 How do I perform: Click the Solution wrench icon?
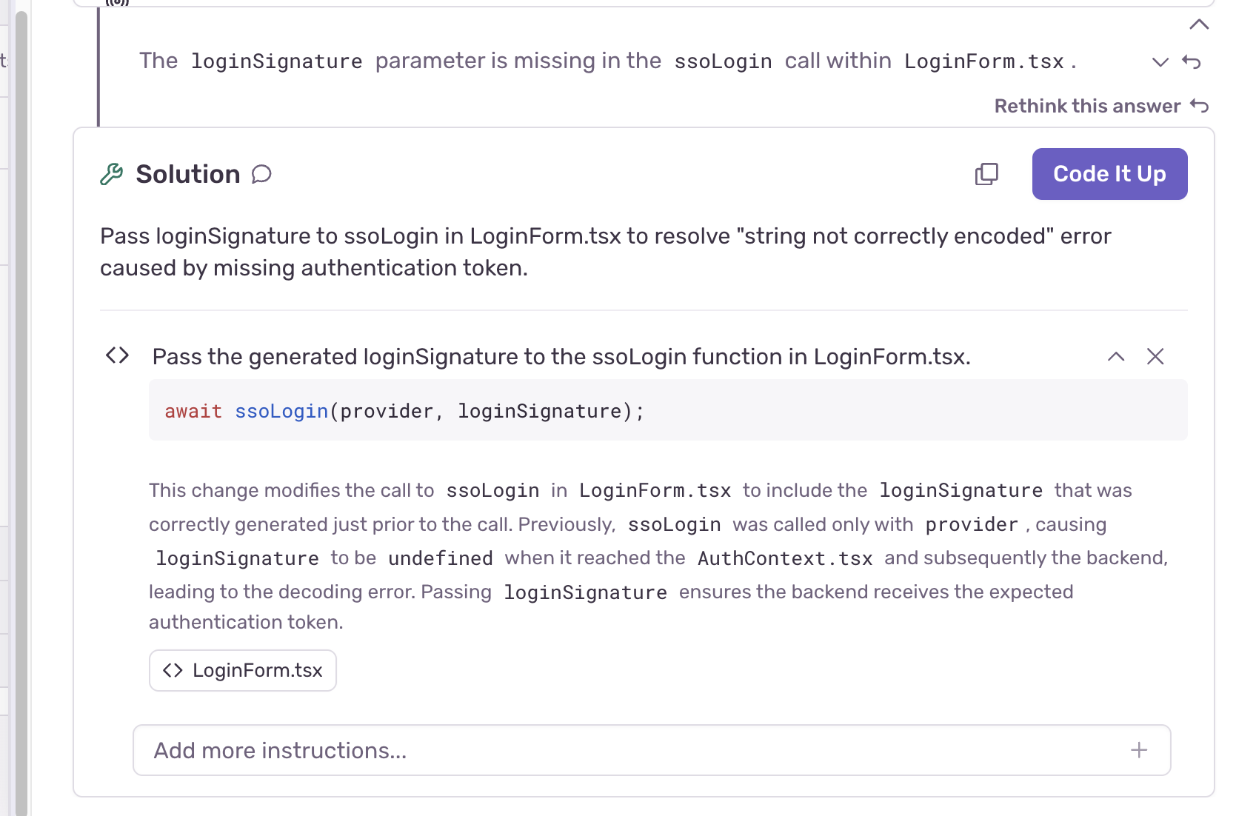coord(111,174)
